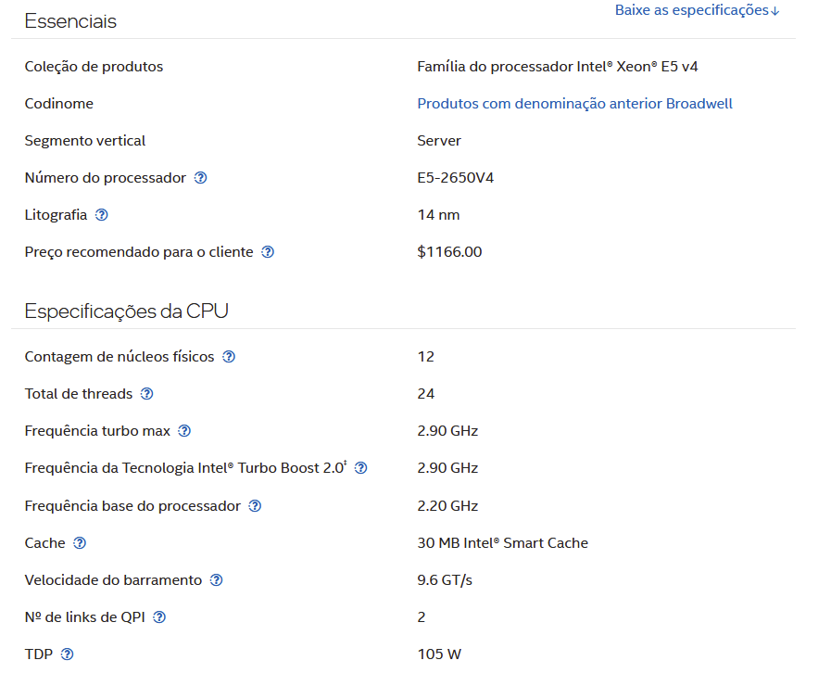Select the Velocidade do barramento label
Viewport: 831px width, 686px height.
113,580
